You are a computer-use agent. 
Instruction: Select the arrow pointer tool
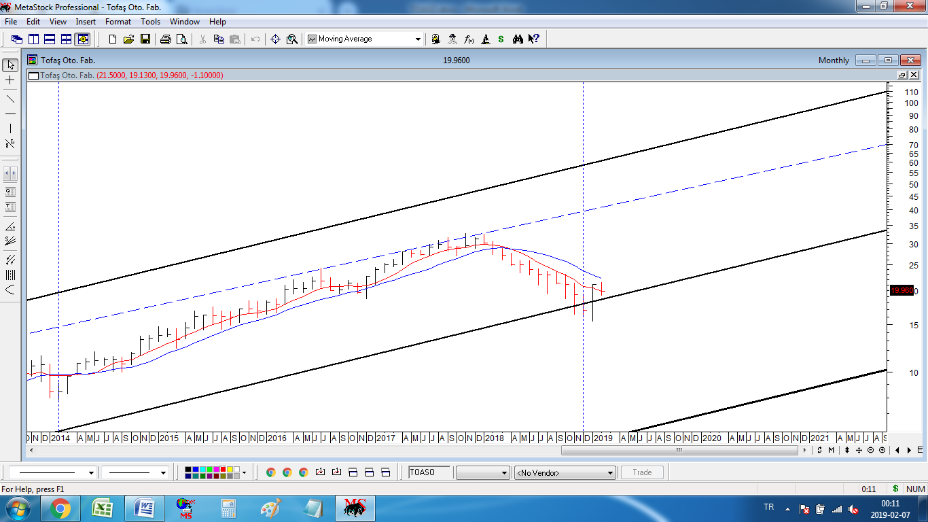point(10,65)
